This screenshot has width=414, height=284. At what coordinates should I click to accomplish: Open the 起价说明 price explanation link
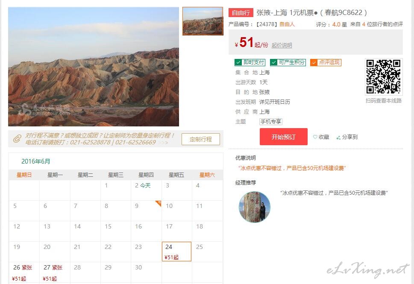click(282, 45)
